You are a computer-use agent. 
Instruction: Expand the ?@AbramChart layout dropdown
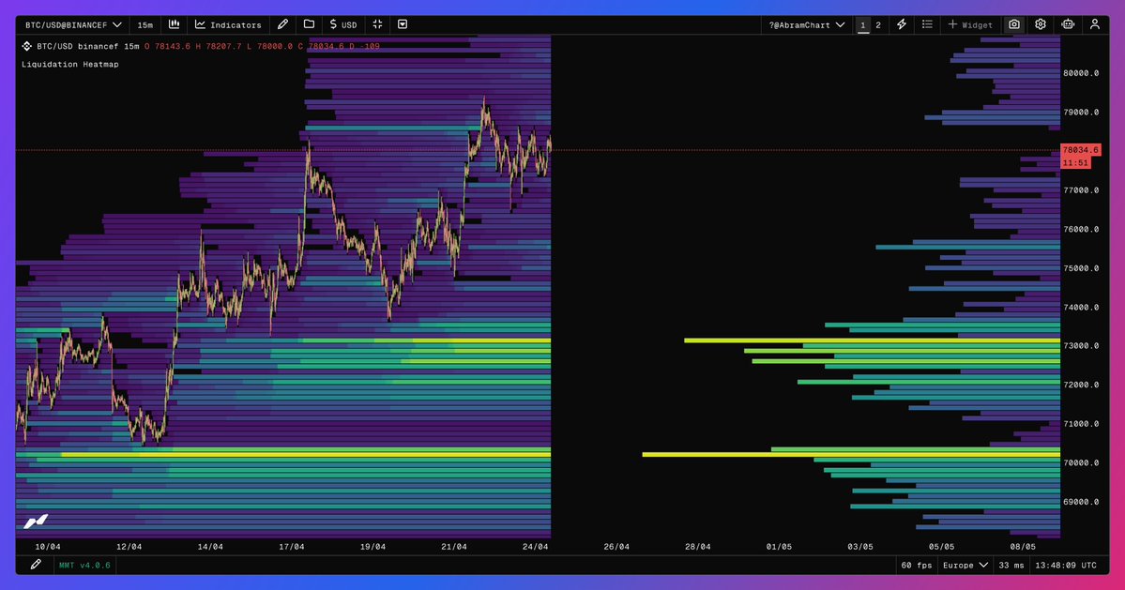(806, 25)
